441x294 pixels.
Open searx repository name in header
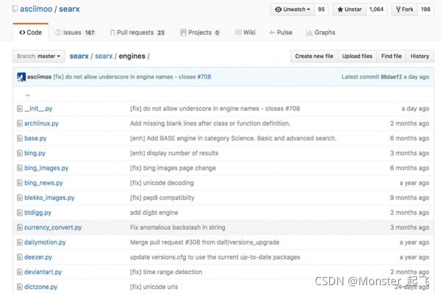(x=69, y=9)
